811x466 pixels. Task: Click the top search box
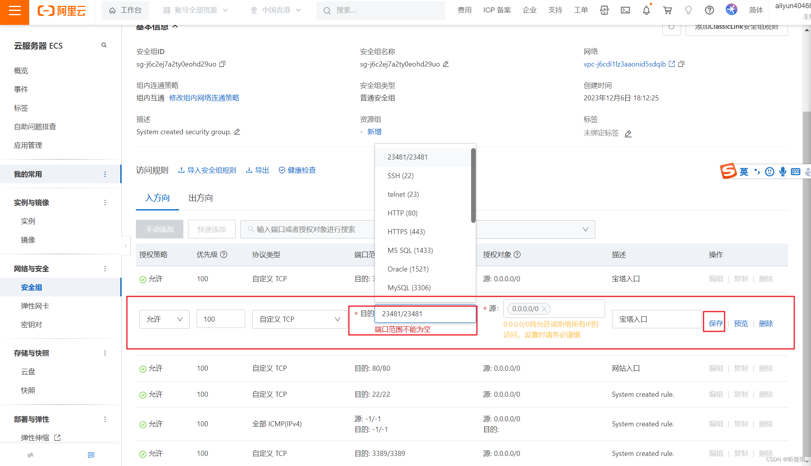tap(381, 11)
